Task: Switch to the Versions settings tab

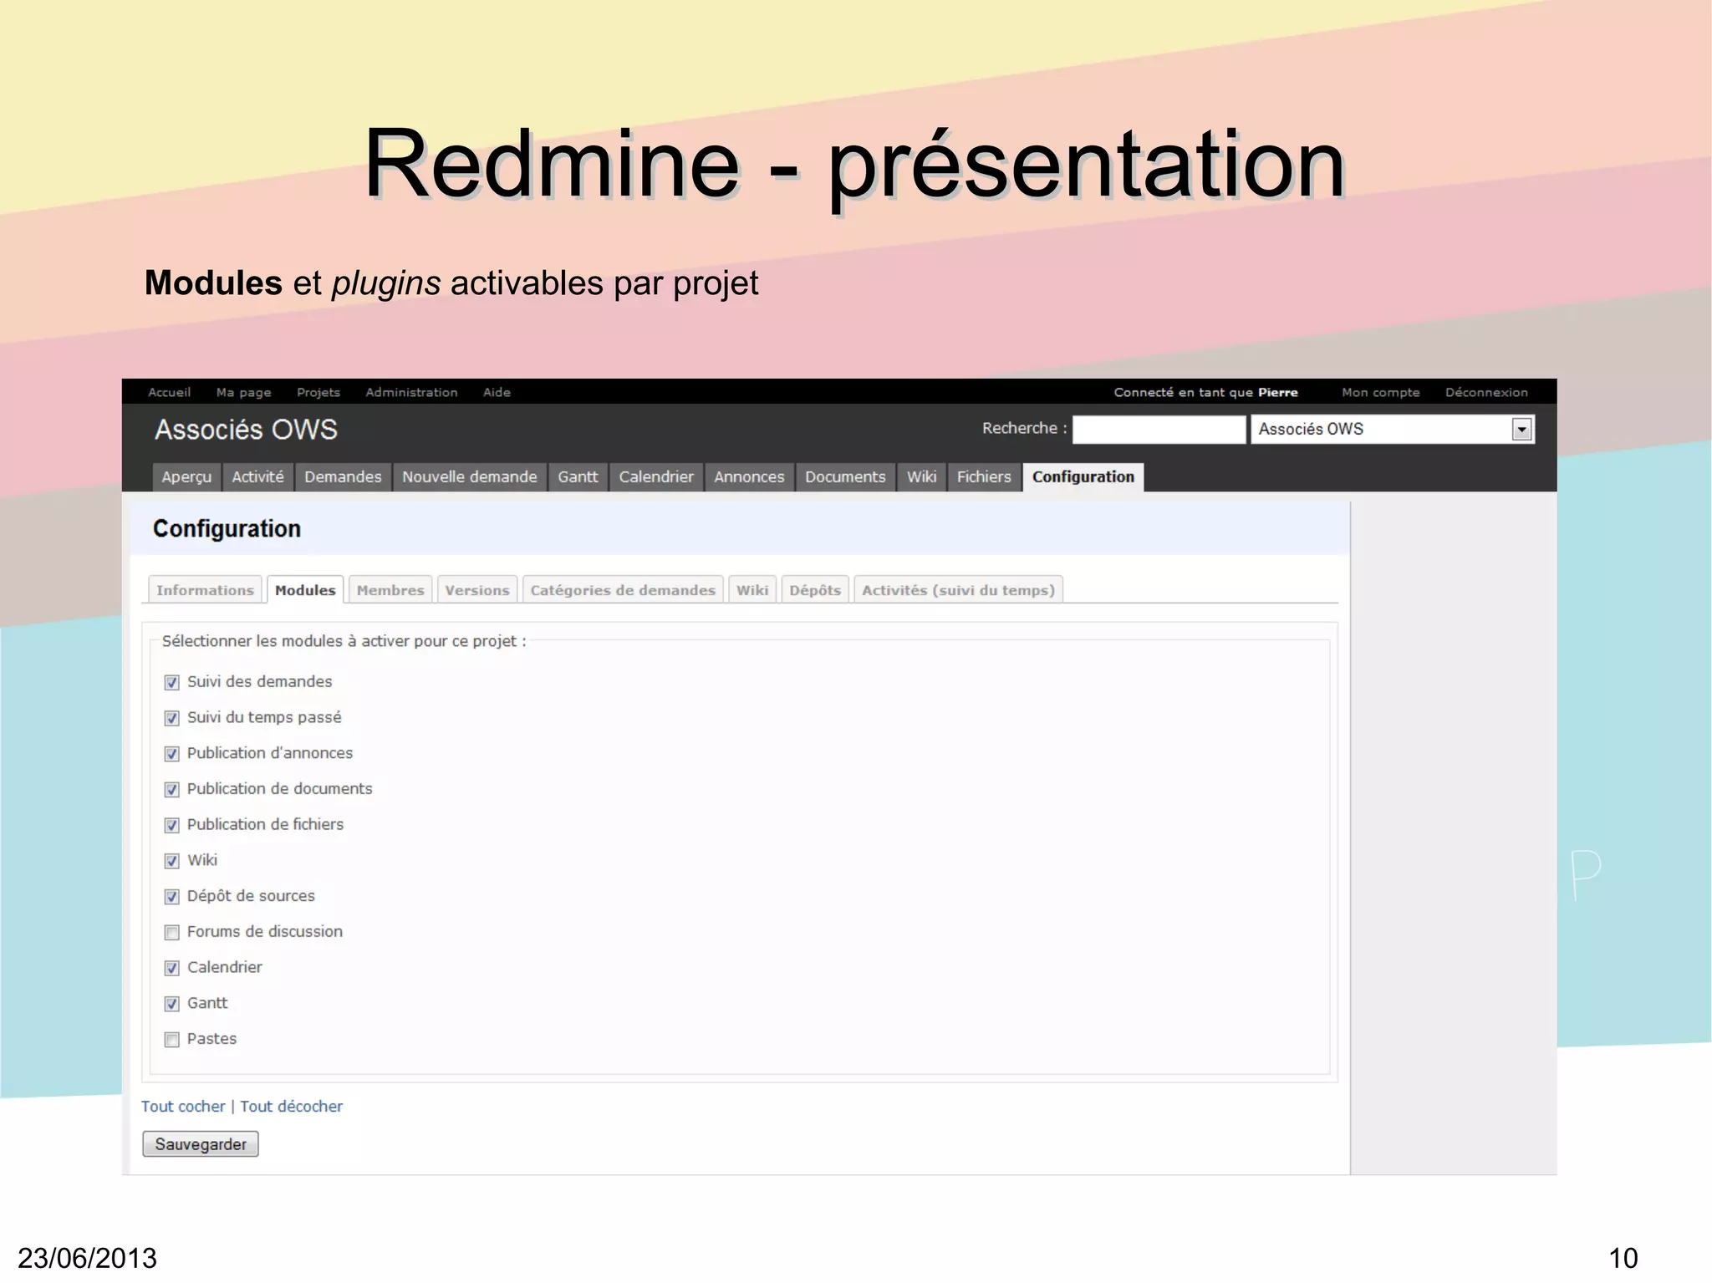Action: 477,590
